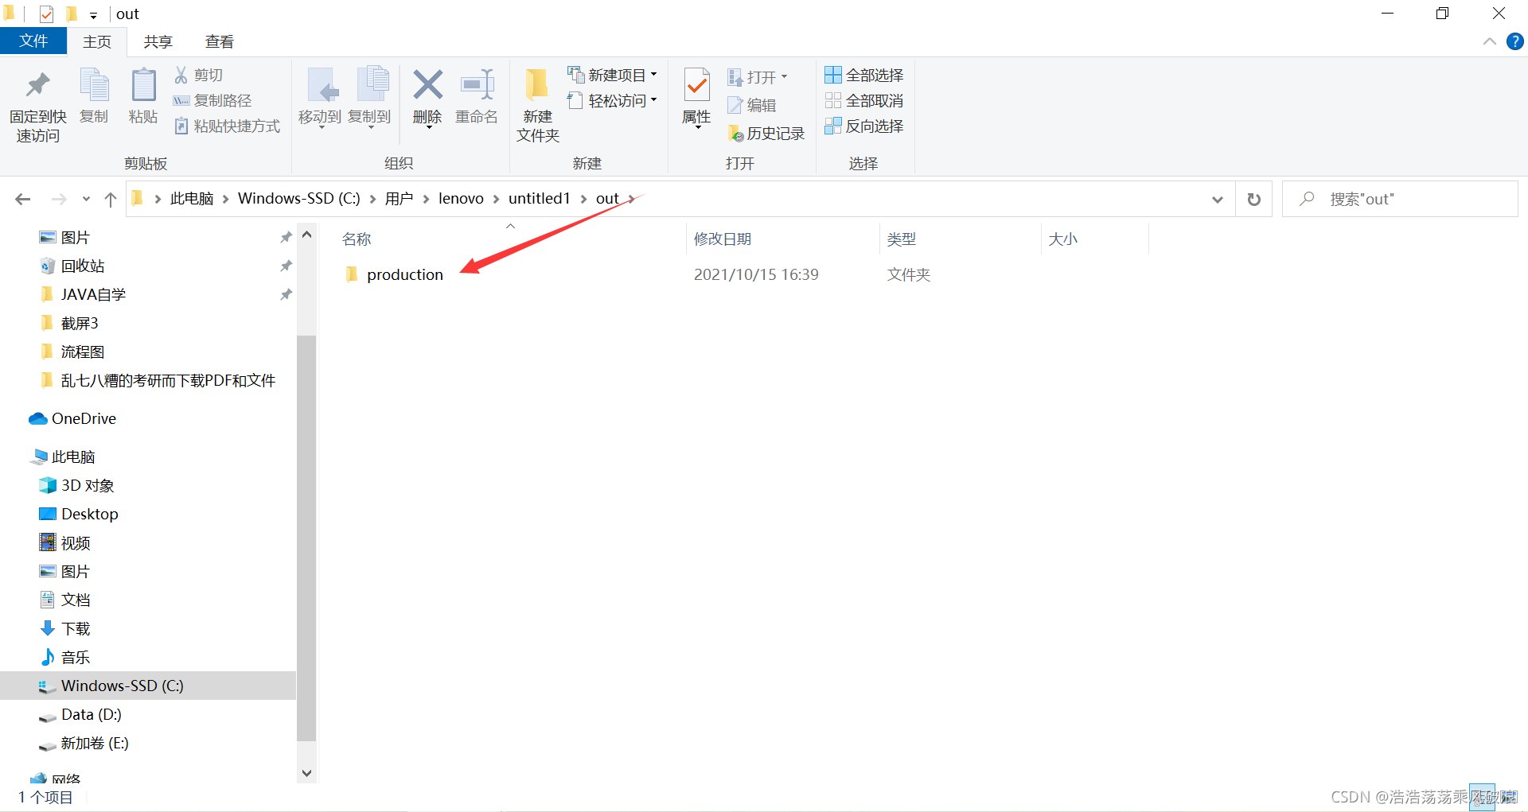Image resolution: width=1528 pixels, height=812 pixels.
Task: Sort by the Name column header
Action: tap(357, 239)
